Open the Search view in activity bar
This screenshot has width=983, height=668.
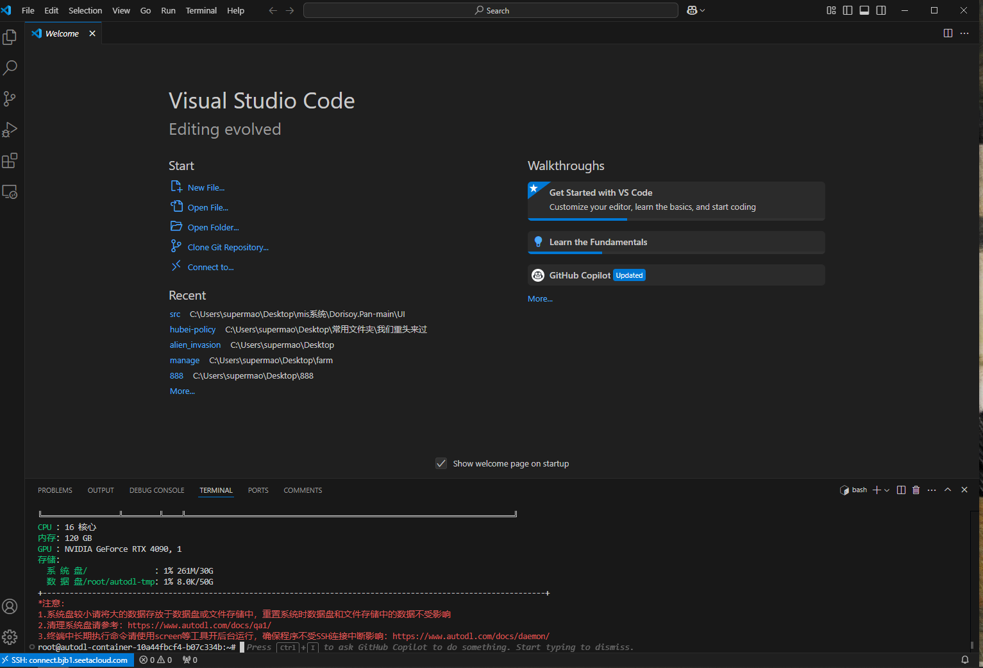tap(10, 67)
